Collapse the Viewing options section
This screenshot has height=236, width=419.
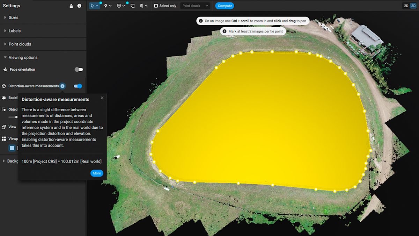tap(23, 57)
